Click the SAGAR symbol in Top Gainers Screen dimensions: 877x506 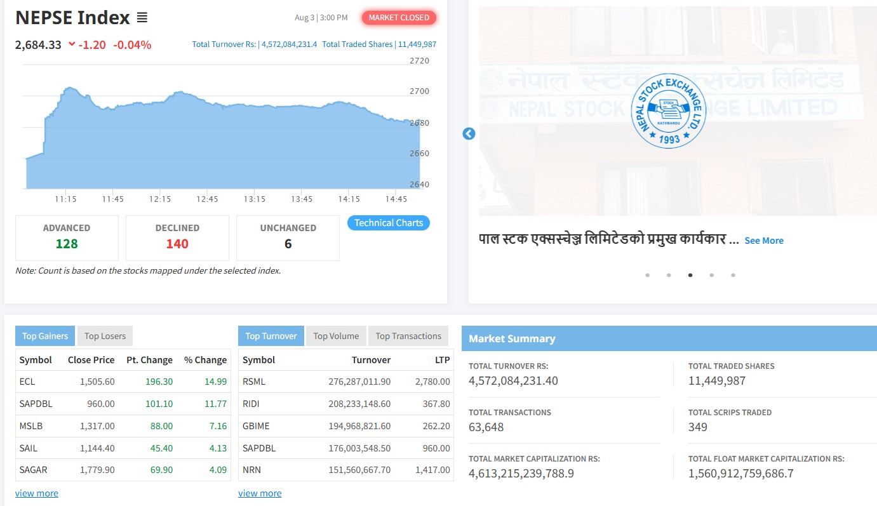(34, 470)
